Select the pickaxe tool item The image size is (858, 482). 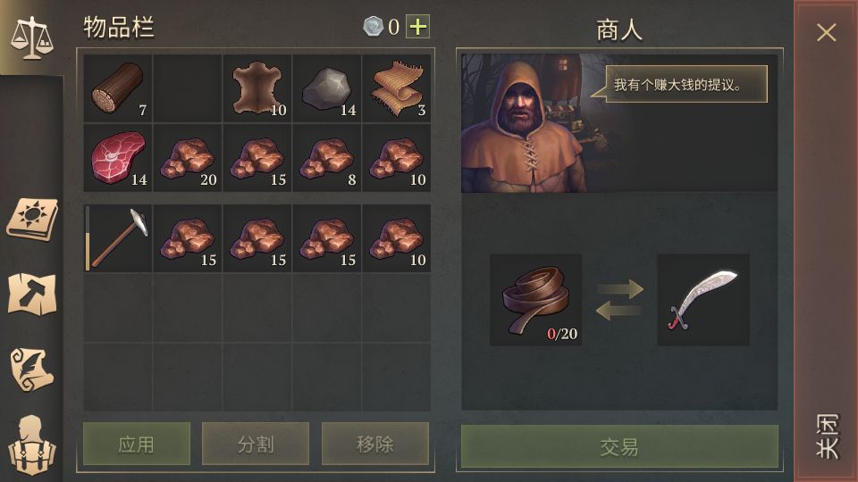coord(118,238)
